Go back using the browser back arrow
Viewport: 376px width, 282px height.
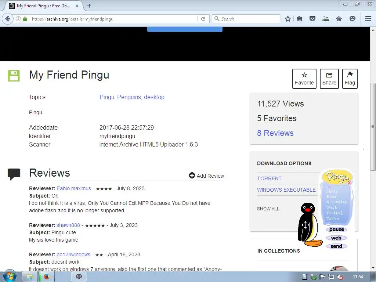(x=8, y=19)
